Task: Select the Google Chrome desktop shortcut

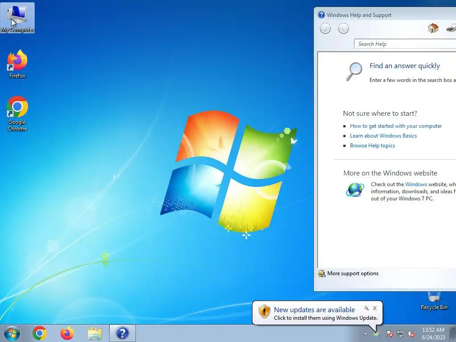Action: [17, 114]
